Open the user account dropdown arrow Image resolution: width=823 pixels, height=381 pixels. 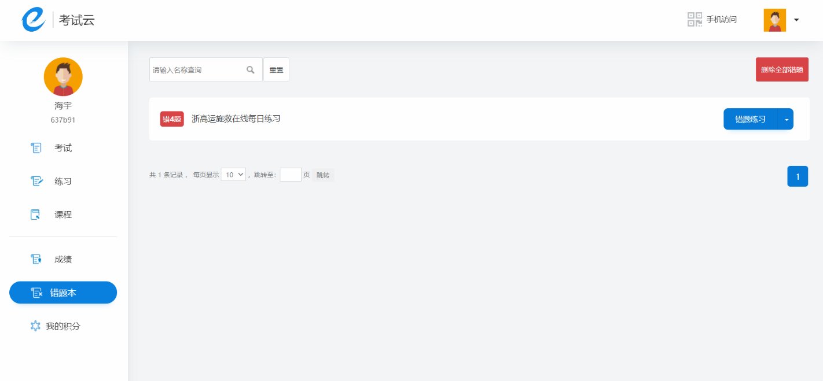coord(796,20)
